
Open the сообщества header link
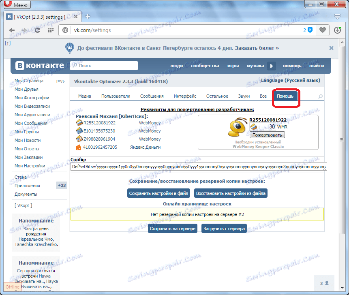[205, 66]
